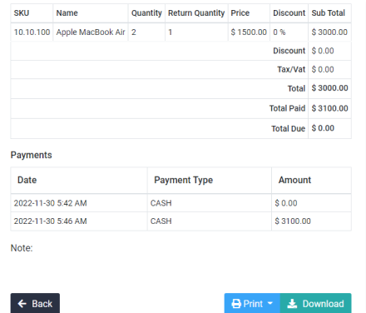
Task: Go back with the Back button
Action: point(35,303)
